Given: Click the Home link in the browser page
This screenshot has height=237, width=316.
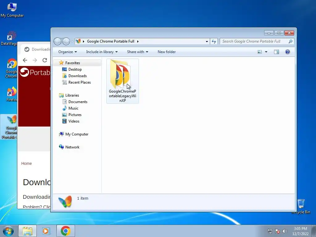Looking at the screenshot, I should tap(27, 164).
